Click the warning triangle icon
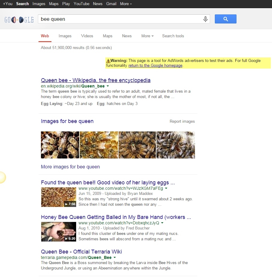This screenshot has height=280, width=272. pyautogui.click(x=108, y=61)
